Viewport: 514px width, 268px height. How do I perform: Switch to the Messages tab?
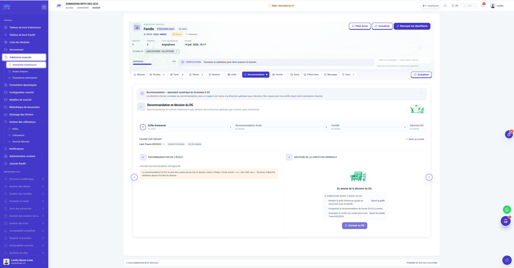[331, 75]
